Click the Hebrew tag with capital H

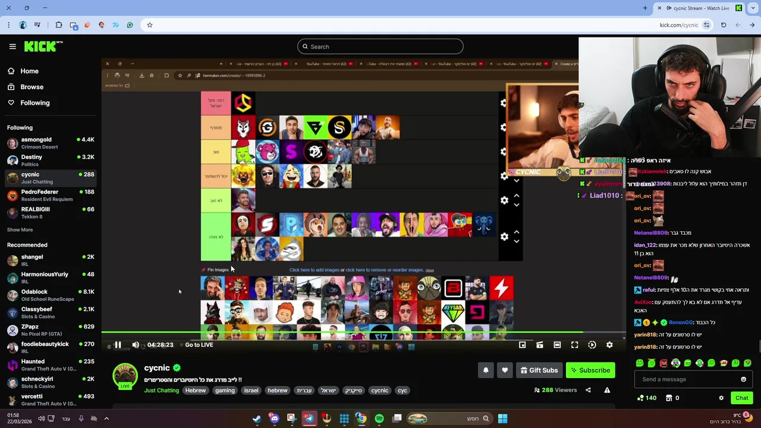pos(195,391)
